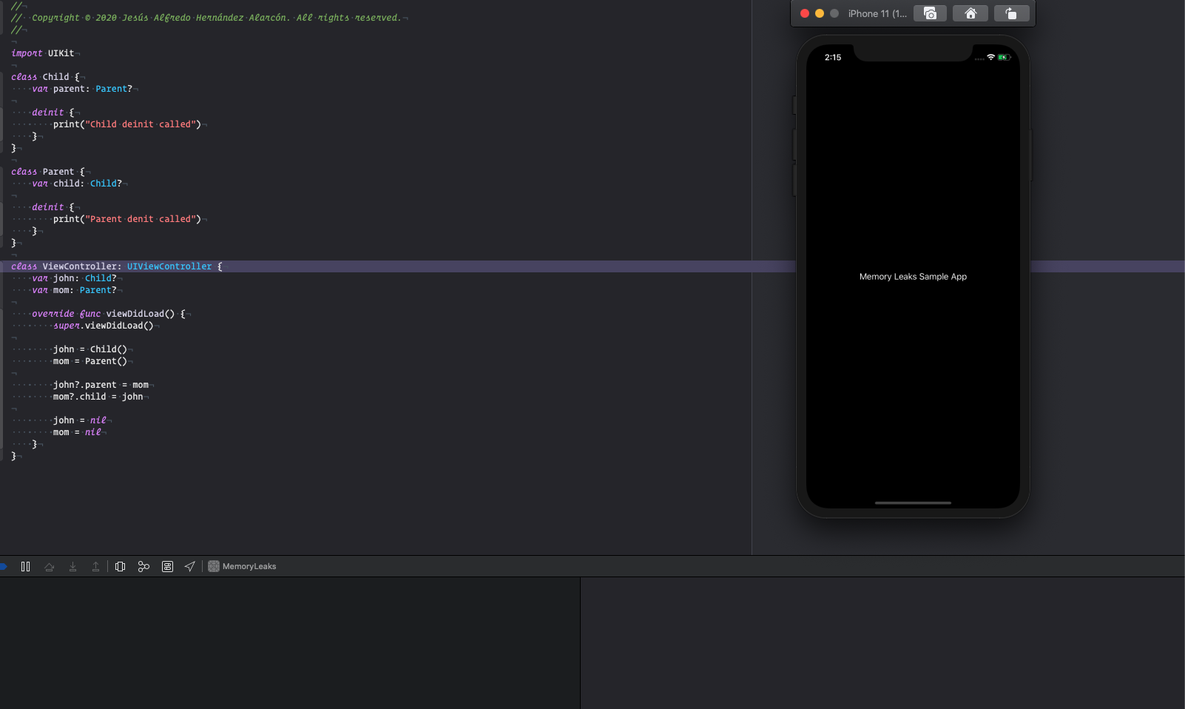
Task: Open the Debug View Hierarchy tool
Action: [x=120, y=566]
